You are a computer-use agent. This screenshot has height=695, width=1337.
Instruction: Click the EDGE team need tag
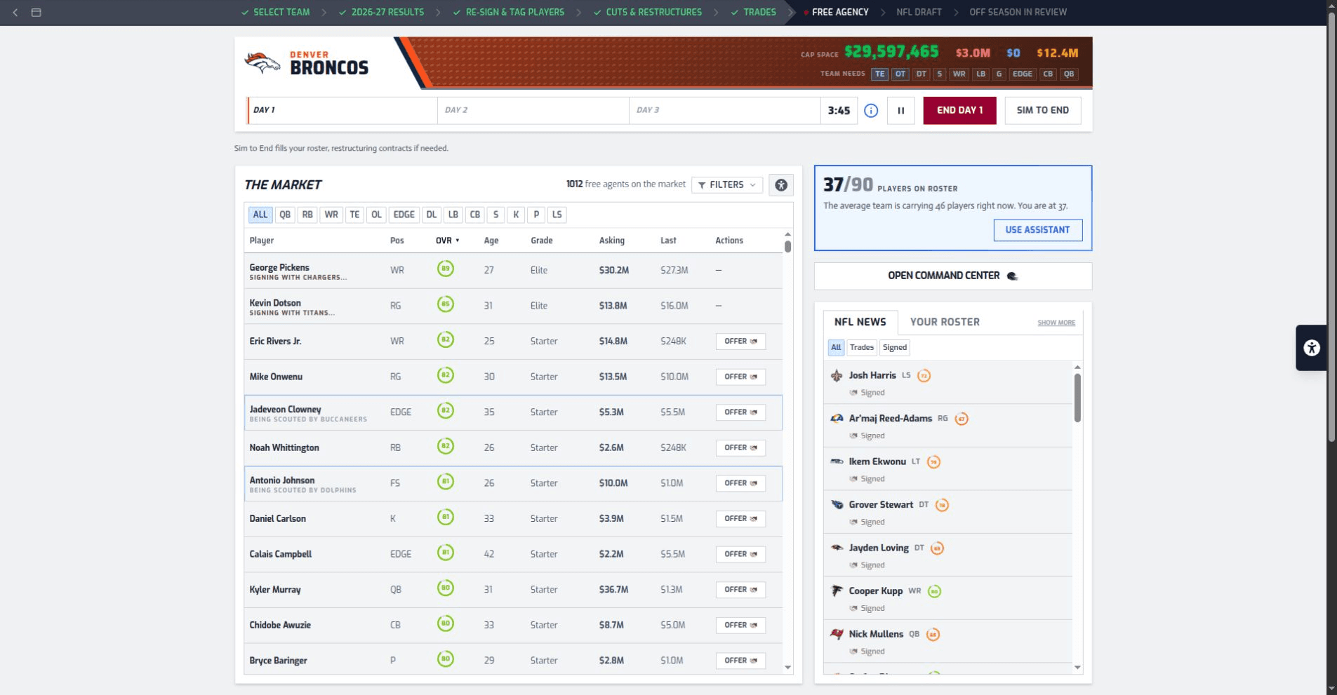tap(1023, 74)
